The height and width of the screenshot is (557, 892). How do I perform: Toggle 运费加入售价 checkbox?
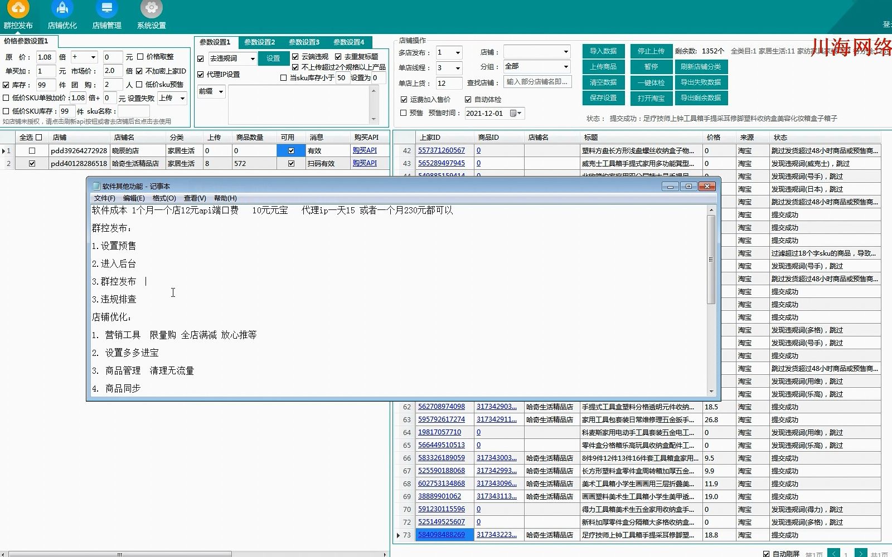404,99
